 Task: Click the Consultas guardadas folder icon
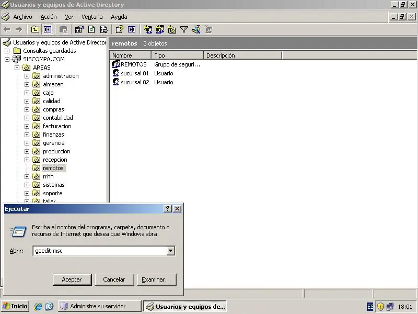click(17, 51)
